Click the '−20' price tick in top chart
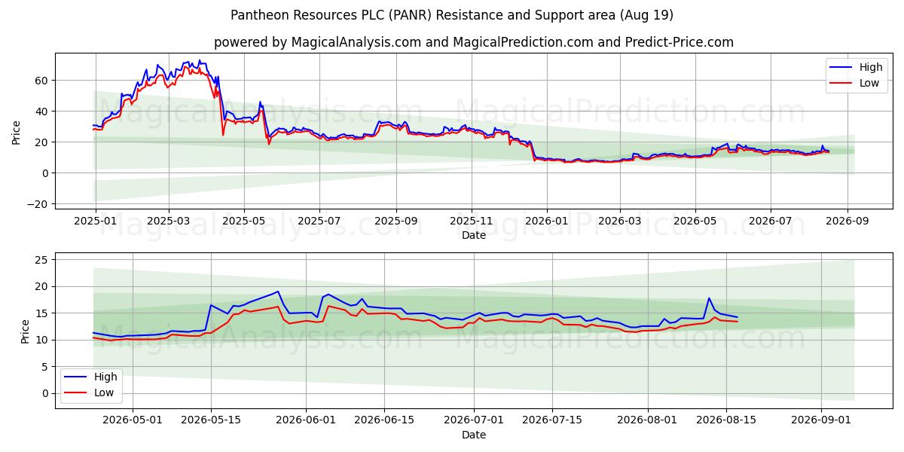 click(38, 204)
